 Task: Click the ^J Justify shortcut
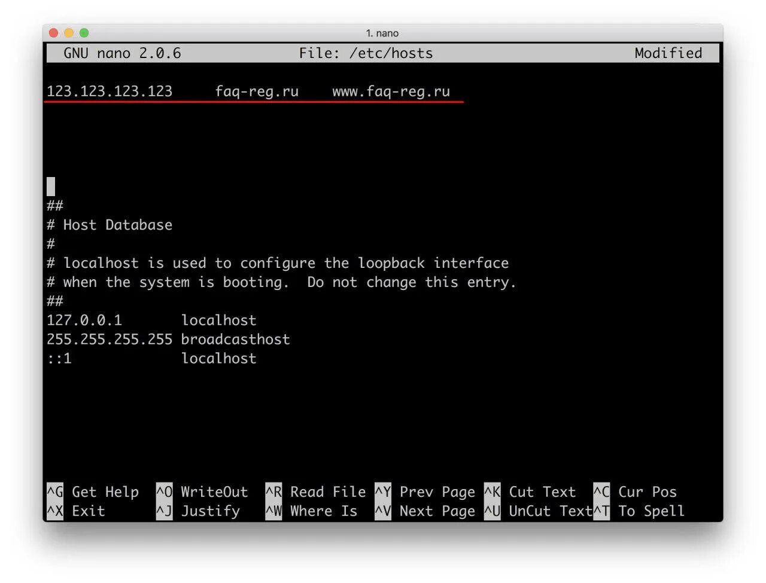point(198,511)
